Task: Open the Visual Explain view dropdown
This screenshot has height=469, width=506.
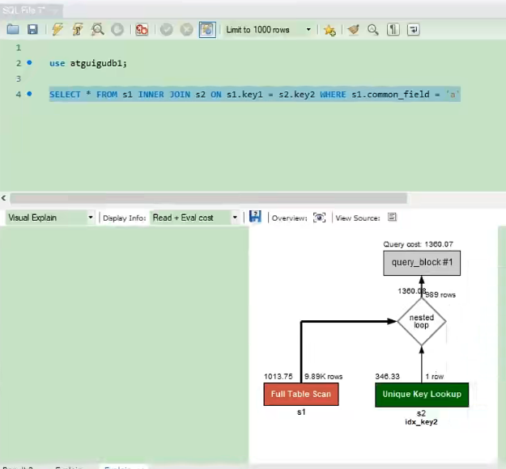Action: 50,218
